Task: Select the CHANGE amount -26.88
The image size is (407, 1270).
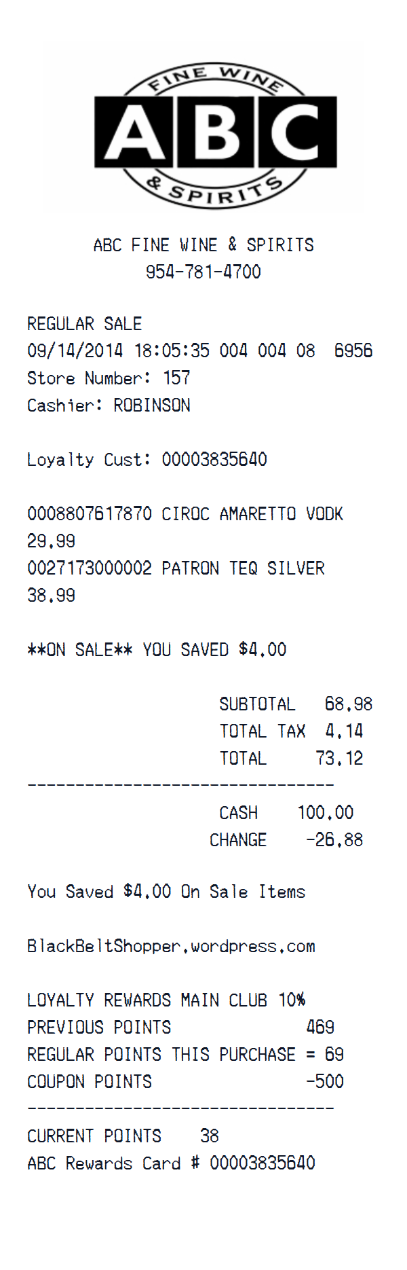Action: point(334,840)
